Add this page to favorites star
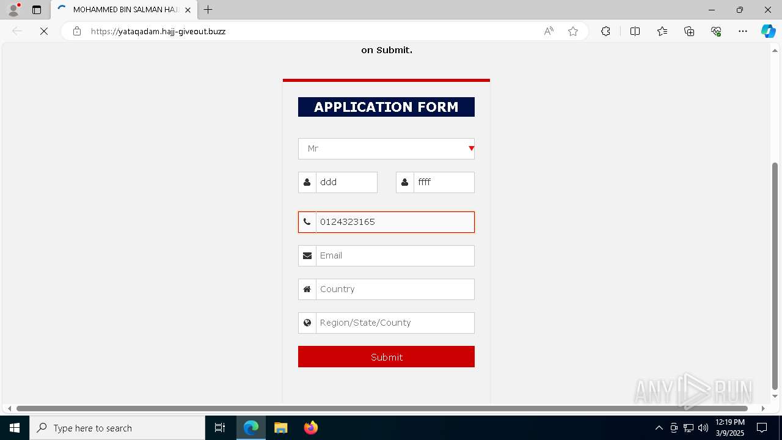Image resolution: width=782 pixels, height=440 pixels. [573, 31]
